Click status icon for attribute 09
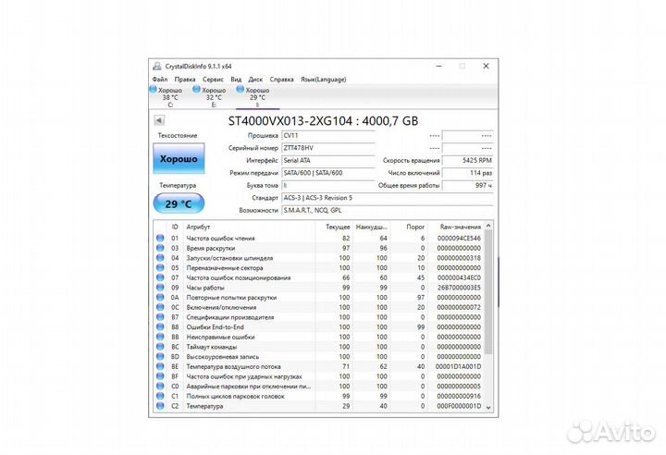The width and height of the screenshot is (666, 455). coord(160,288)
